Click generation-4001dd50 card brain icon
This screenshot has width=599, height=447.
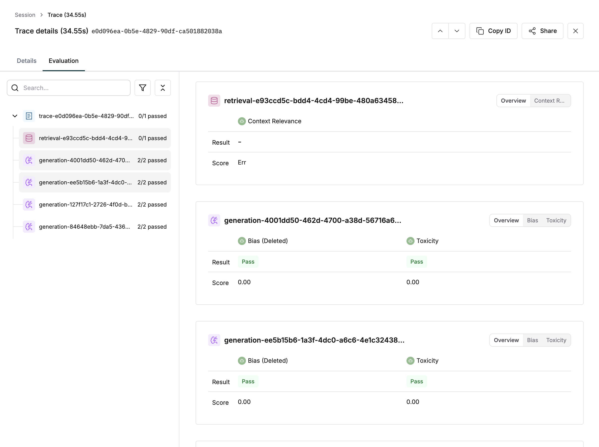point(214,221)
